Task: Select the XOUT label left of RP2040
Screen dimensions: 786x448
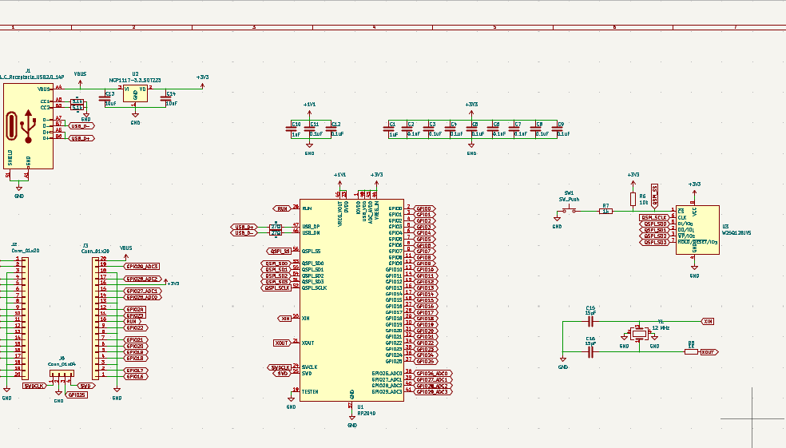Action: (x=281, y=343)
